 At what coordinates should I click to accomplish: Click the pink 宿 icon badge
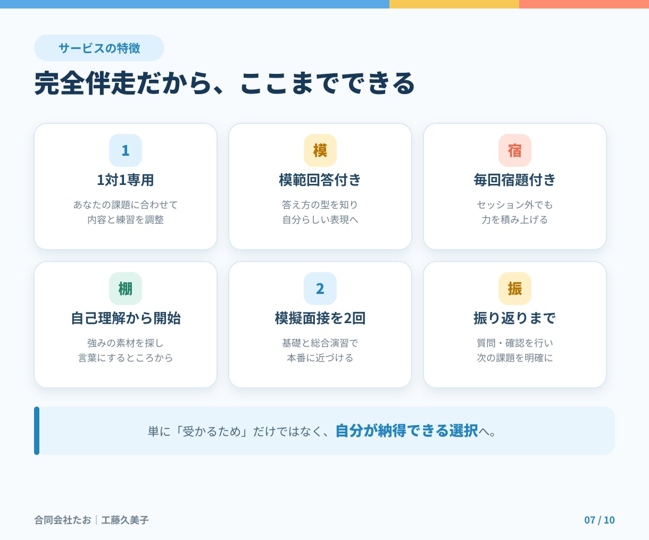[x=515, y=150]
